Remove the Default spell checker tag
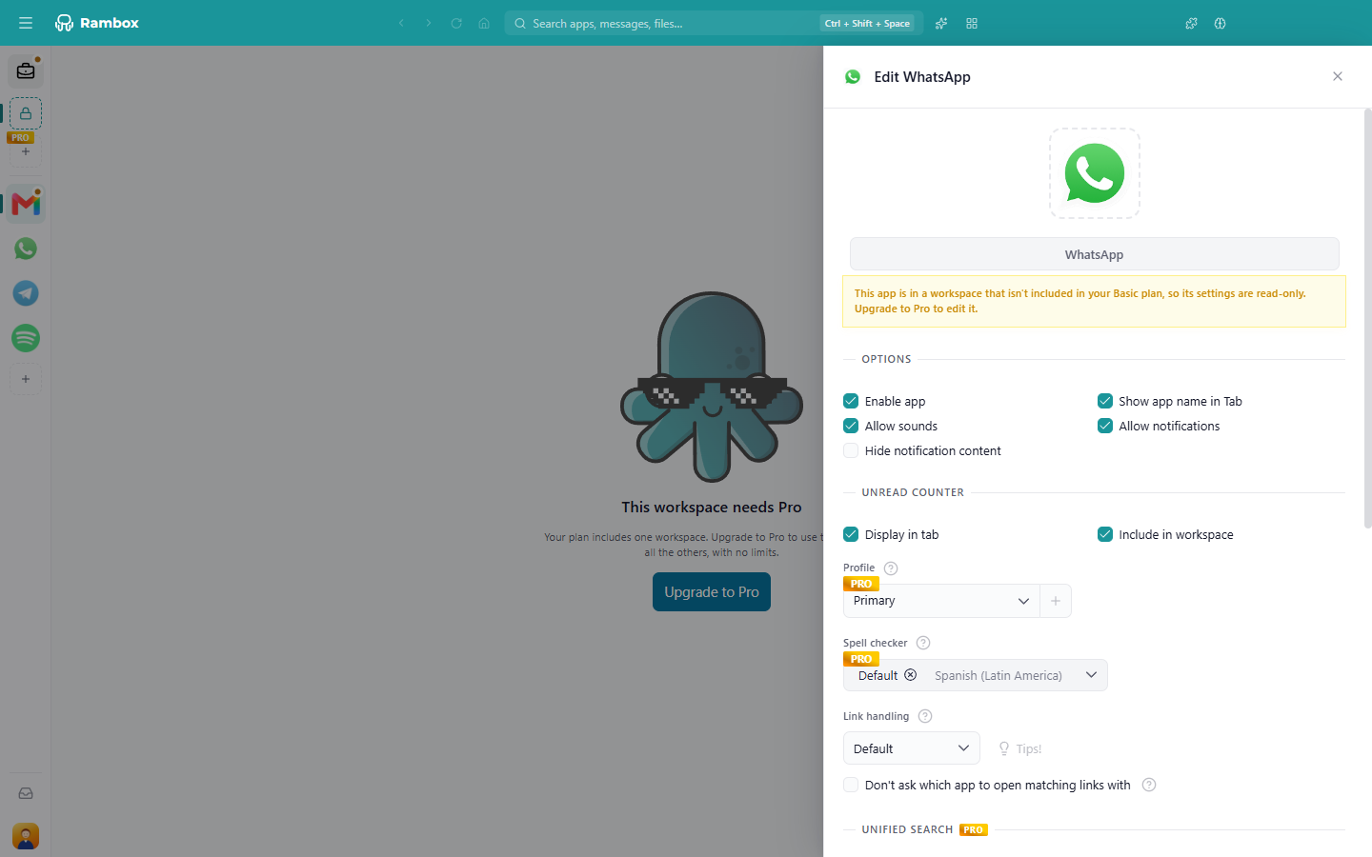The height and width of the screenshot is (857, 1372). pos(911,675)
